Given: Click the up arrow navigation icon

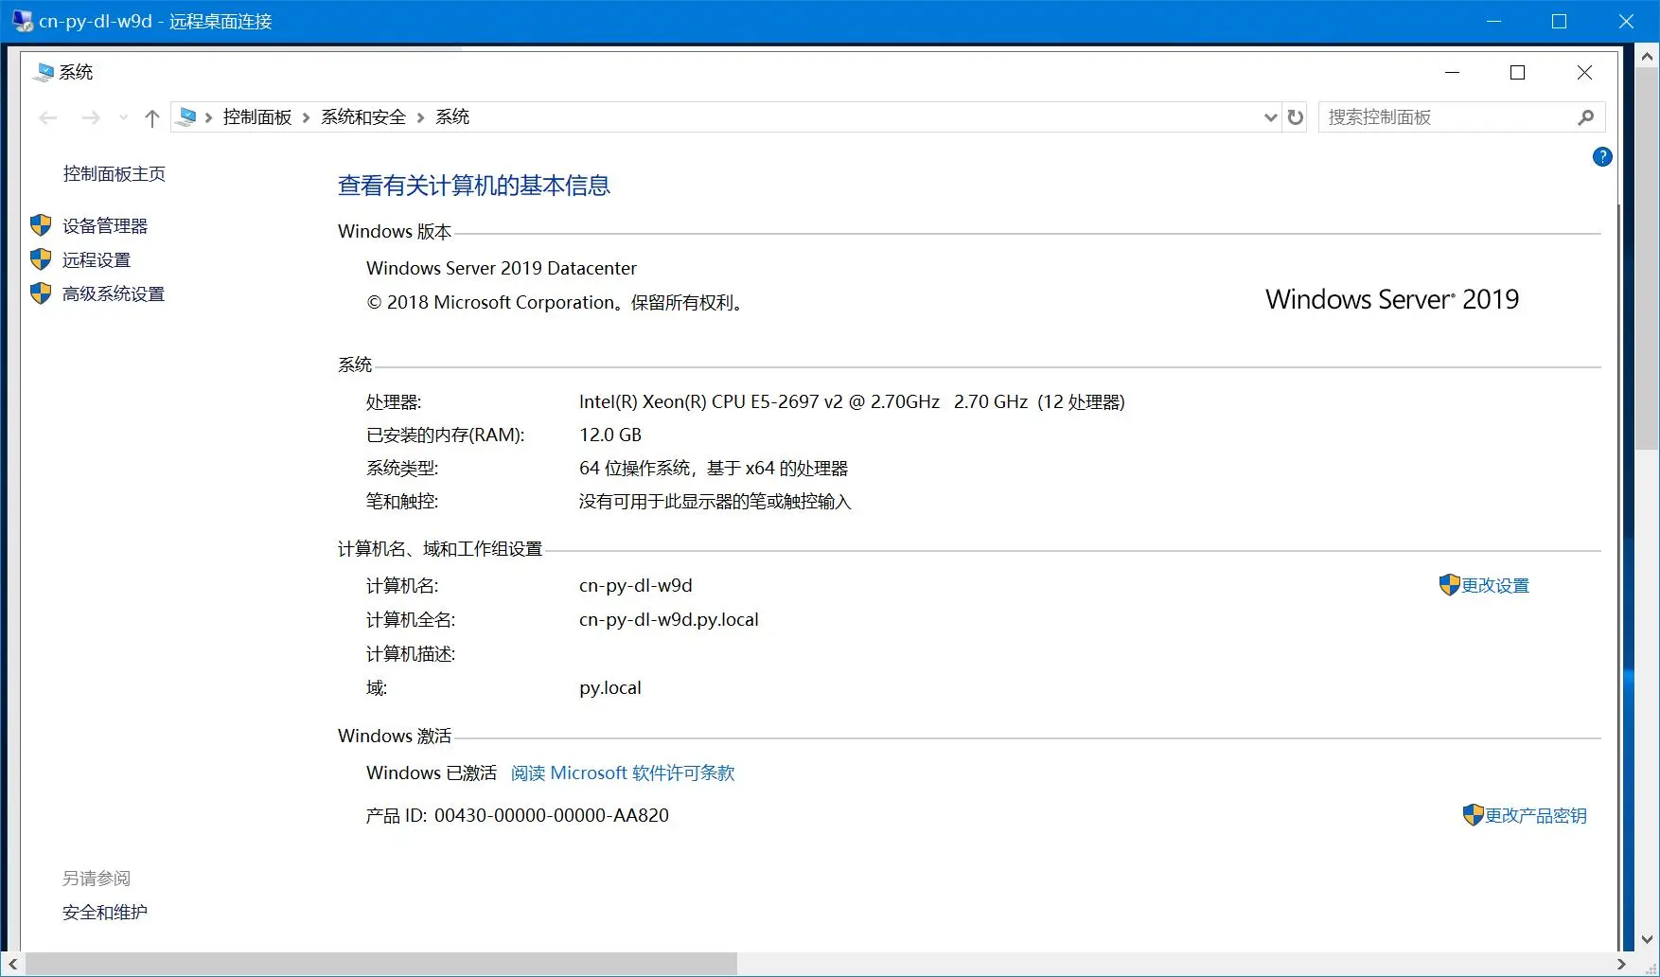Looking at the screenshot, I should 151,117.
